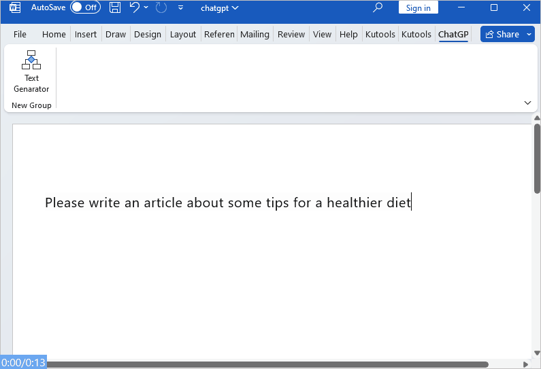Open the Review tab
The image size is (541, 369).
[291, 35]
